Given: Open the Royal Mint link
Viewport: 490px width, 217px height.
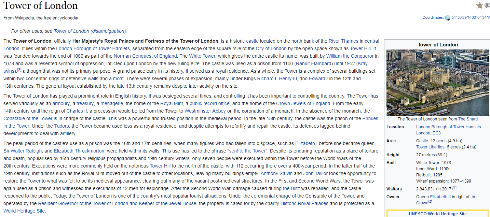Looking at the screenshot, I should click(x=172, y=103).
